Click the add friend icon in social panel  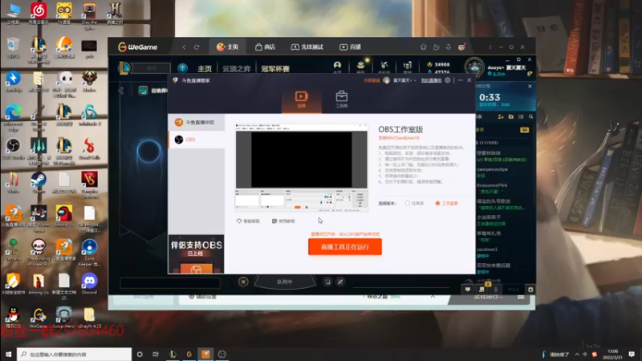[500, 117]
